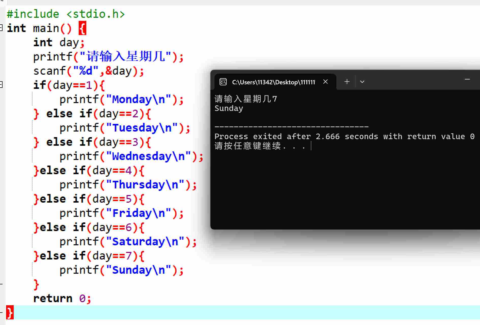
Task: Close the C:\Users\11342\Desktop terminal tab
Action: (x=325, y=82)
